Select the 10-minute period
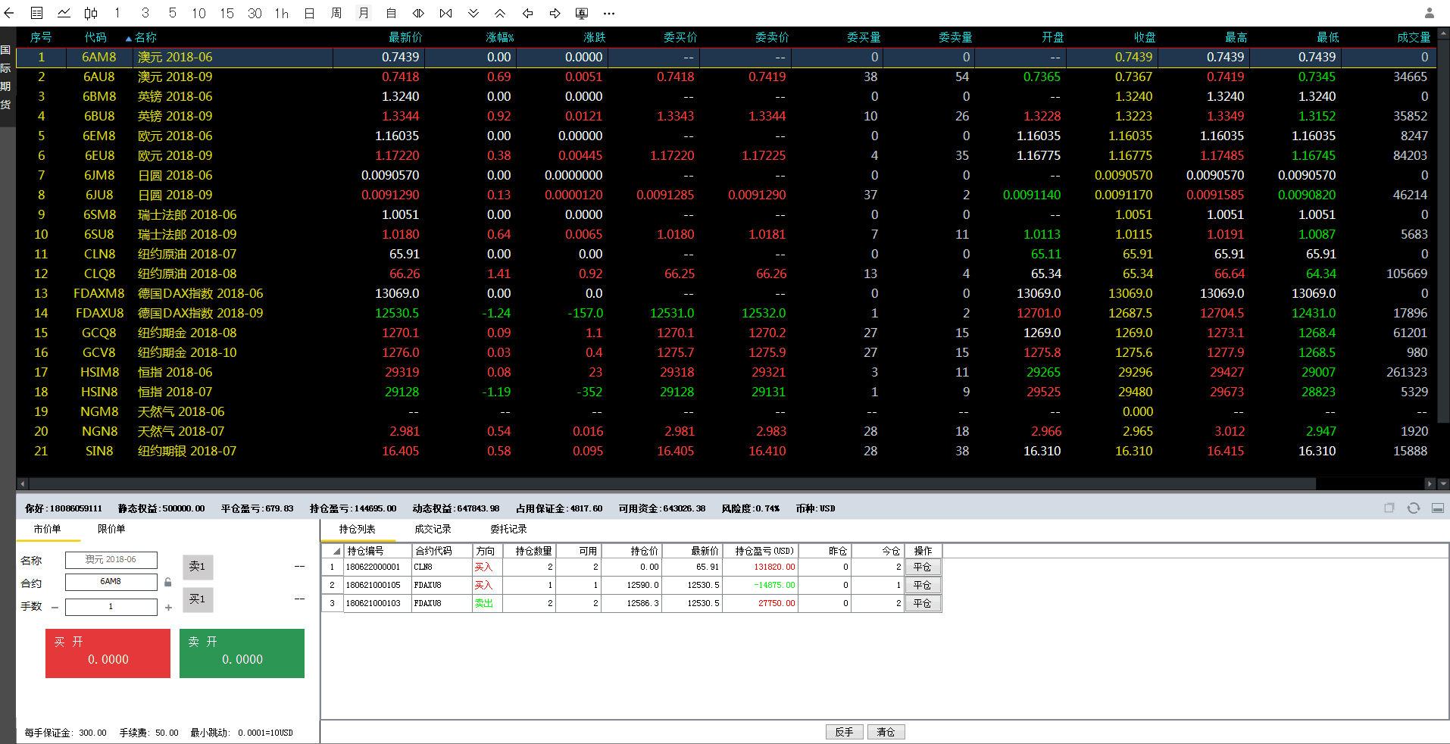The width and height of the screenshot is (1450, 744). click(x=198, y=13)
